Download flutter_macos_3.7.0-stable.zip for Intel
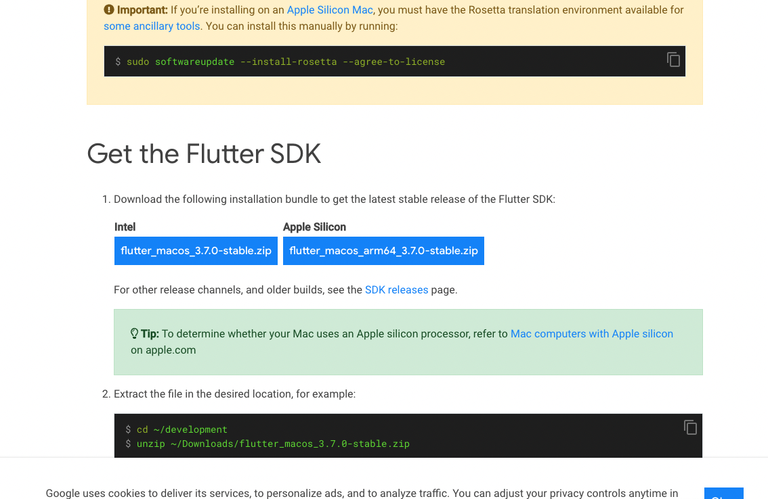Image resolution: width=768 pixels, height=499 pixels. pos(196,250)
